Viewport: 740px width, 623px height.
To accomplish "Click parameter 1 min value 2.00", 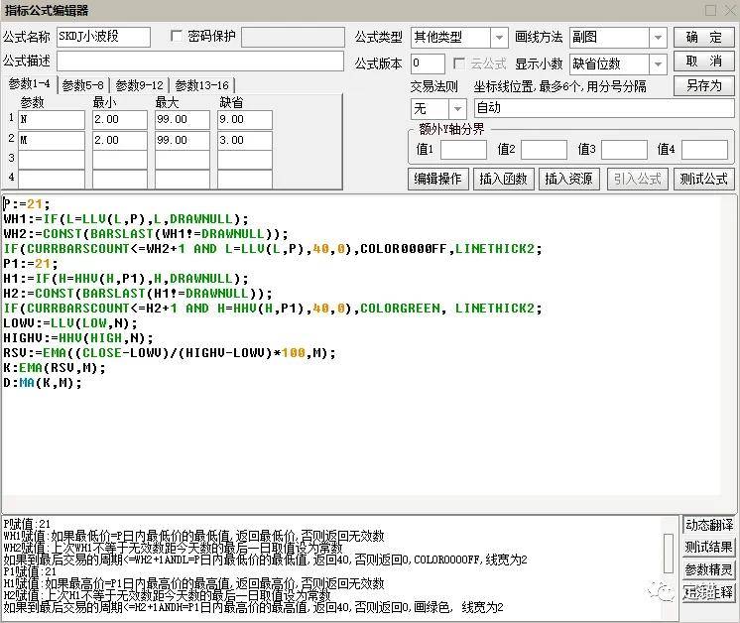I will 120,120.
